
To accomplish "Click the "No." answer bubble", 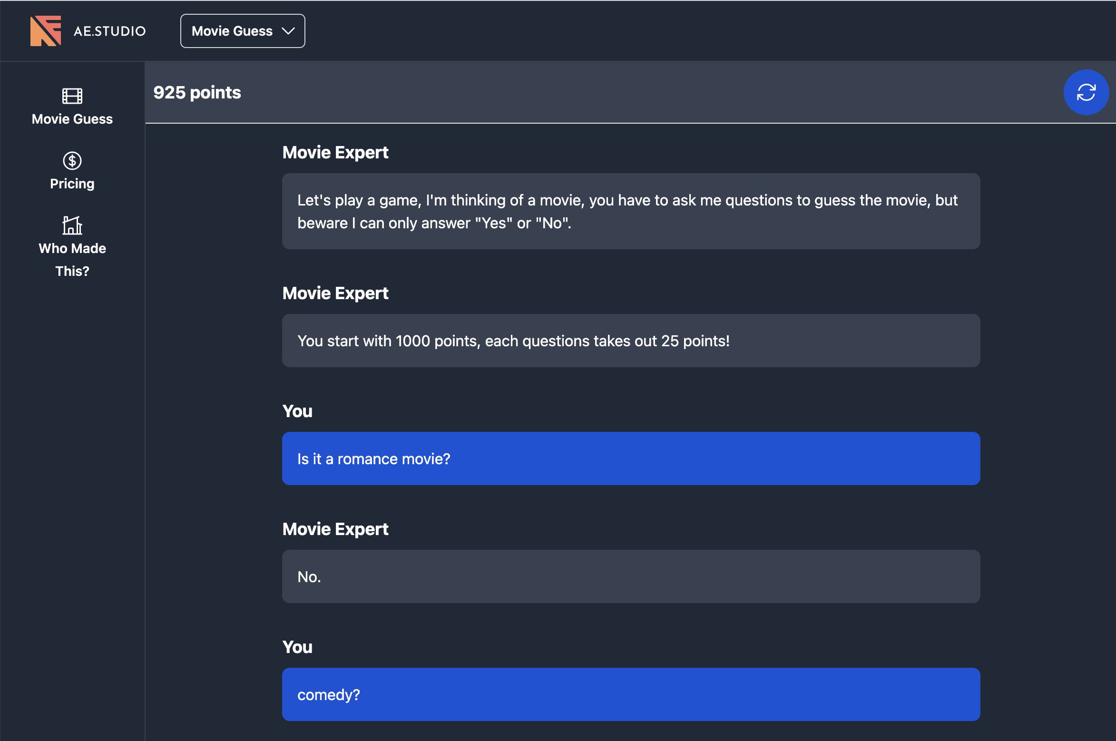I will point(631,576).
